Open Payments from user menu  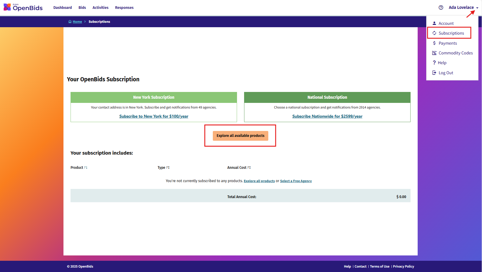(445, 43)
